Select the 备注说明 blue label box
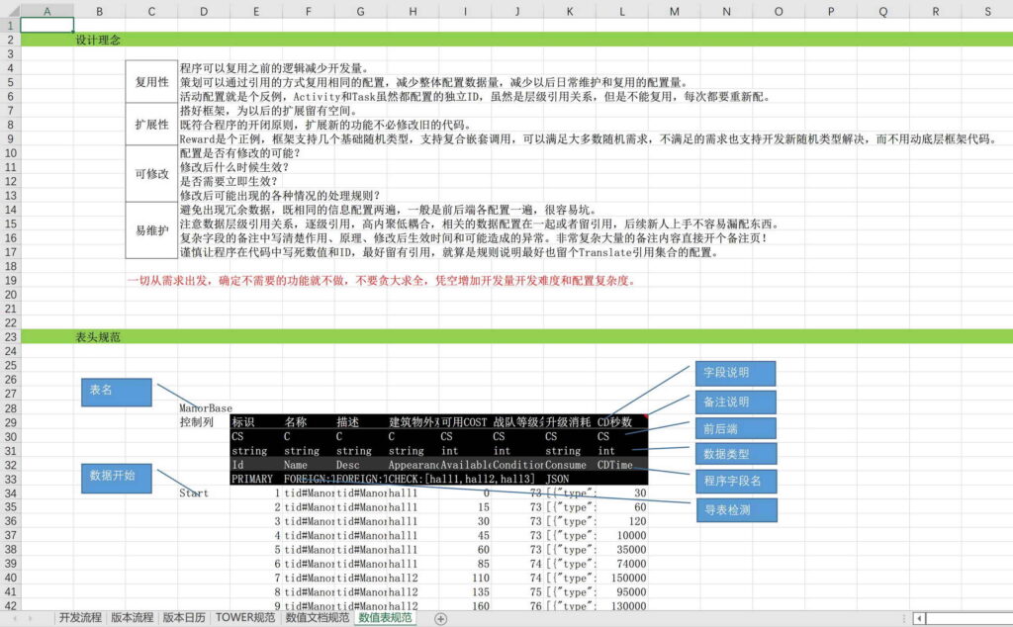This screenshot has width=1013, height=627. [734, 403]
